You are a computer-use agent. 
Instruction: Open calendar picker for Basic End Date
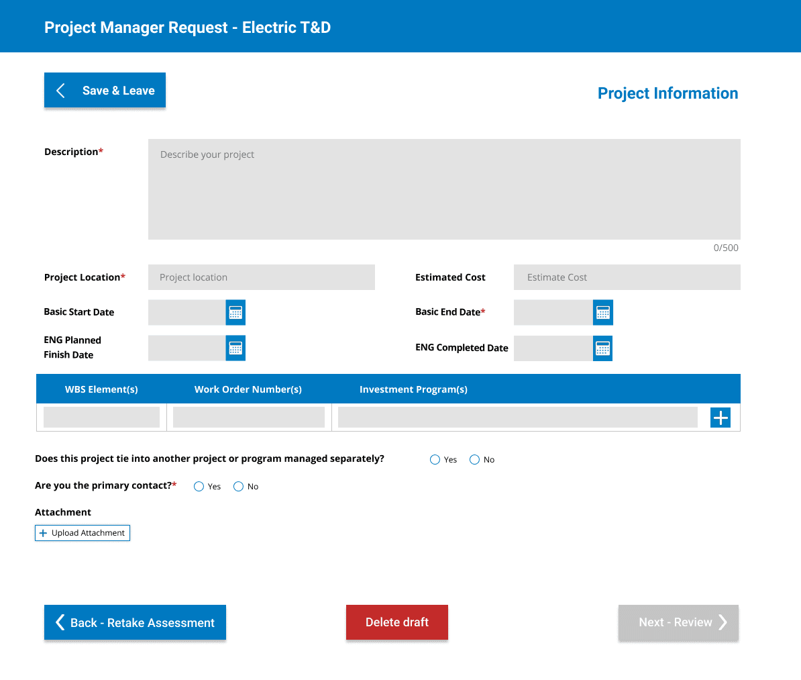(x=603, y=312)
